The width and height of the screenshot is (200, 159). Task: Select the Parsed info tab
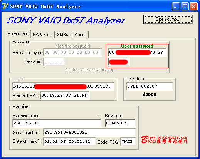(18, 34)
